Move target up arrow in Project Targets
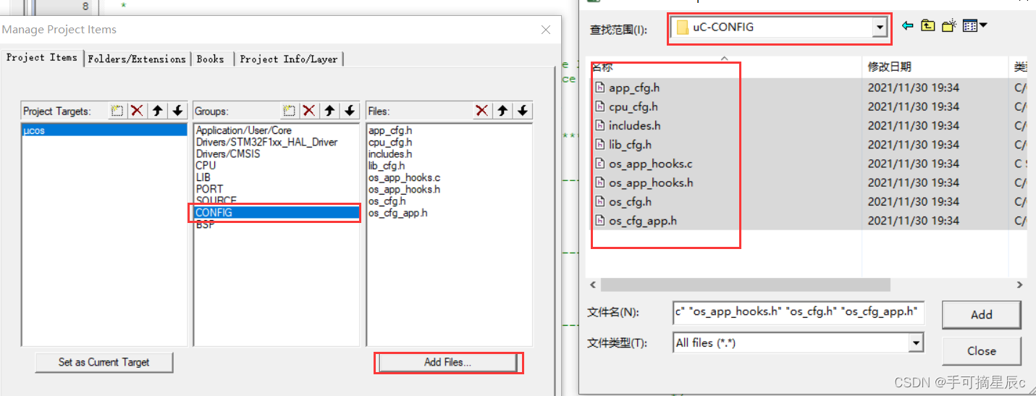The height and width of the screenshot is (396, 1036). coord(157,111)
